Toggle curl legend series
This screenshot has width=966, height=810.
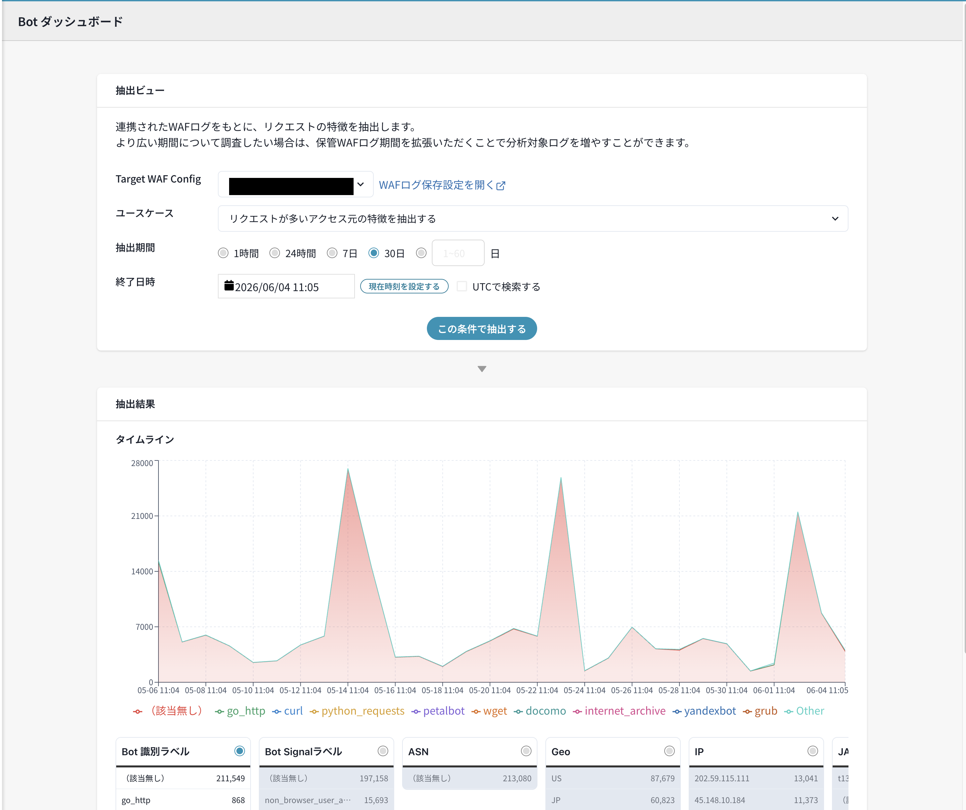(x=288, y=711)
